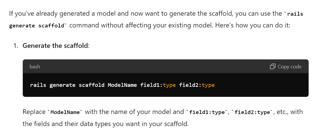Click inline ModelName code in the paragraph
This screenshot has height=135, width=321.
pos(64,112)
